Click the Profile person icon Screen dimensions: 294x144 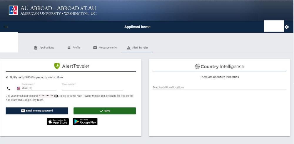pyautogui.click(x=69, y=48)
